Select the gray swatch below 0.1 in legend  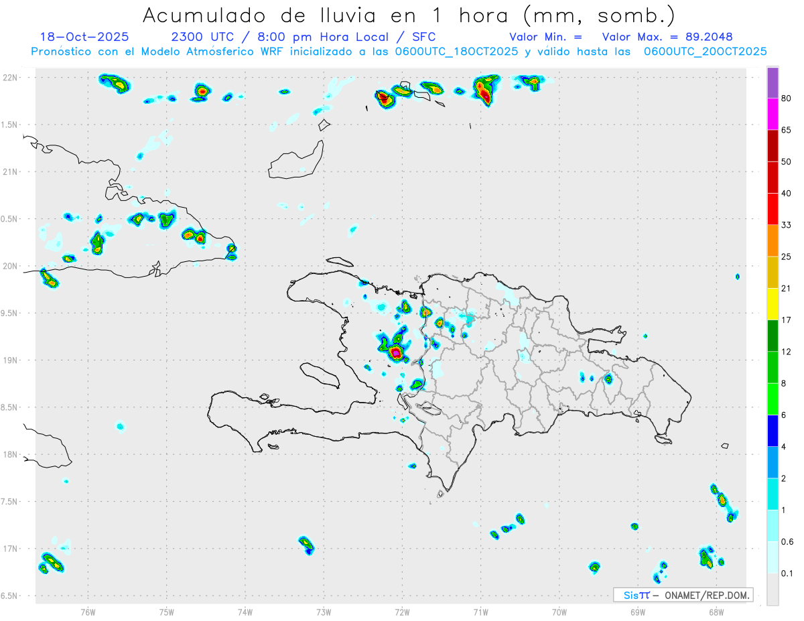(773, 590)
